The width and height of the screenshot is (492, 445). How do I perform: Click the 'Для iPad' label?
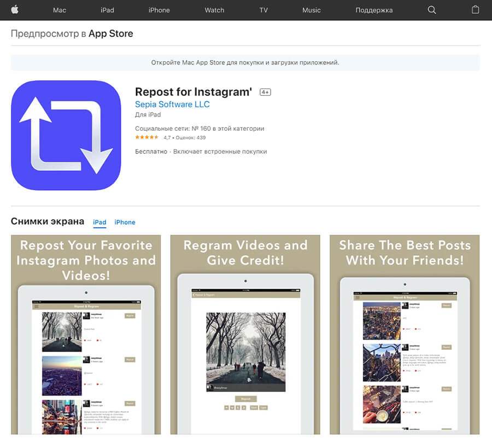tap(148, 115)
